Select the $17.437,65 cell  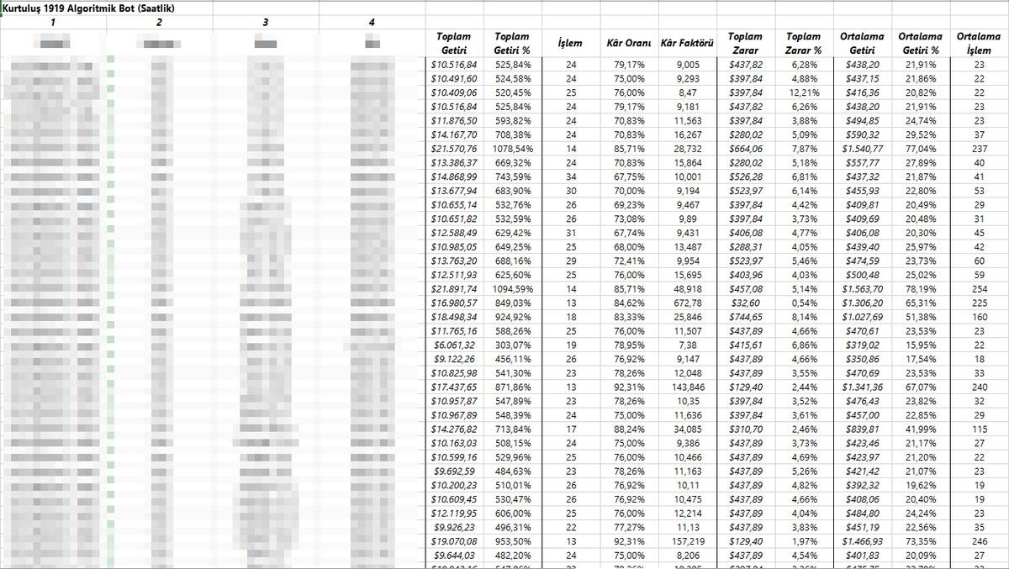click(x=454, y=387)
